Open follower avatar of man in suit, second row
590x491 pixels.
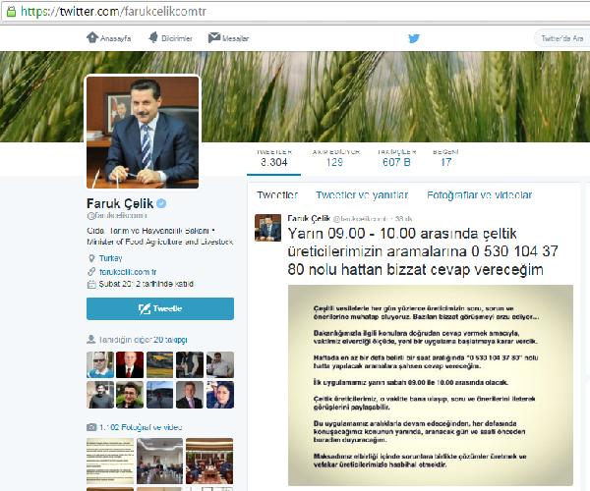190,395
